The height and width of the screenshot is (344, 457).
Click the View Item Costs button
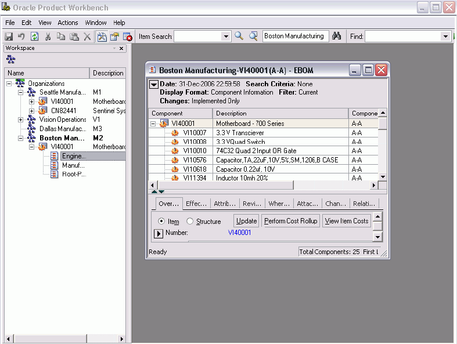point(347,221)
